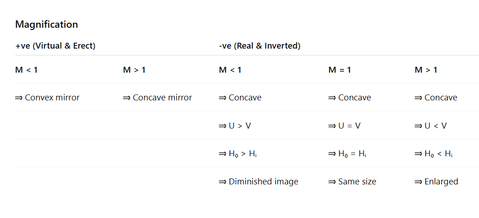The width and height of the screenshot is (479, 218).
Task: Click the U < V cell
Action: click(x=431, y=126)
